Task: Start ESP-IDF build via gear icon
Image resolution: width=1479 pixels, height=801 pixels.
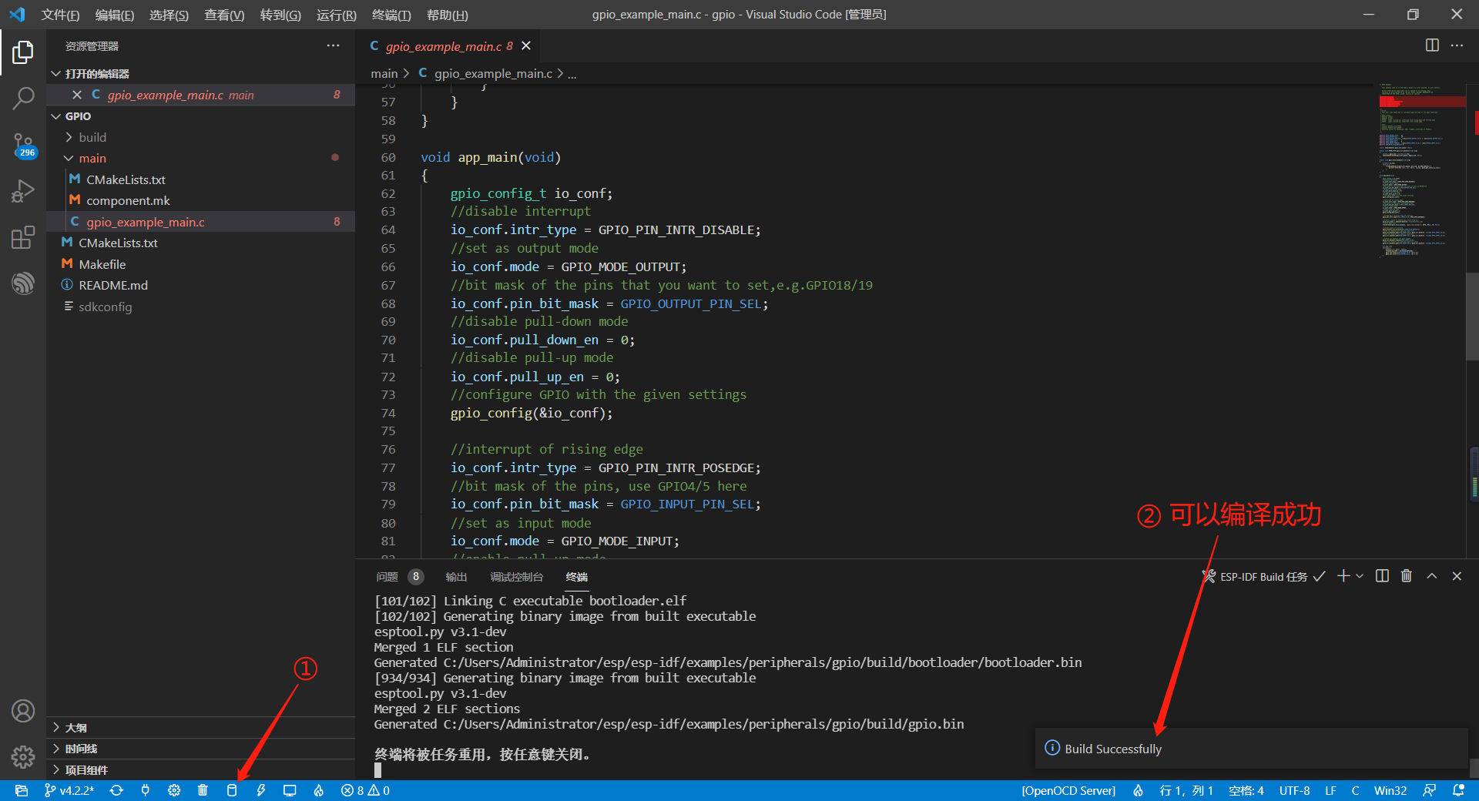Action: click(174, 790)
